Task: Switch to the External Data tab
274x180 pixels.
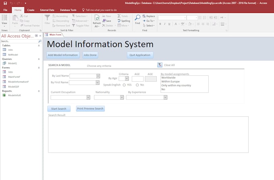Action: click(x=47, y=10)
